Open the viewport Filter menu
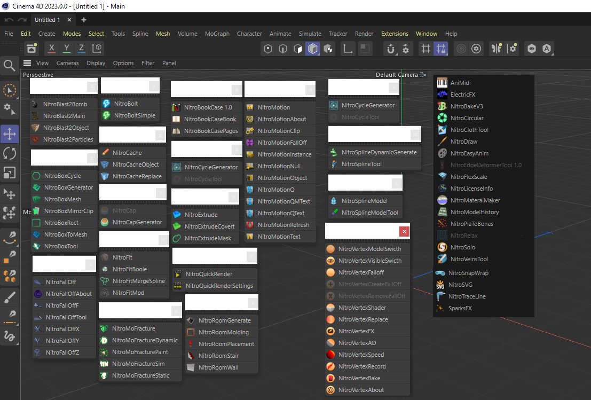Viewport: 591px width, 400px height. pyautogui.click(x=148, y=63)
